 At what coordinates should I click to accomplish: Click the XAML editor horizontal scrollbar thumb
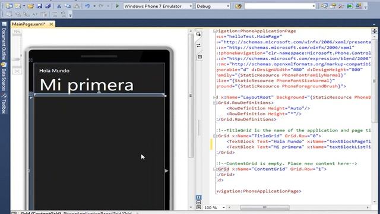coord(265,207)
